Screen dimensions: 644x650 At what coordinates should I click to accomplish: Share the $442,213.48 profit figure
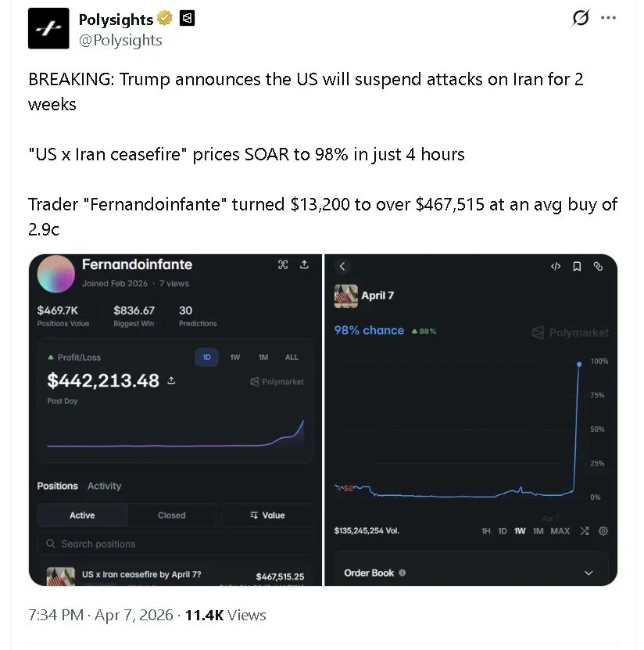click(172, 381)
